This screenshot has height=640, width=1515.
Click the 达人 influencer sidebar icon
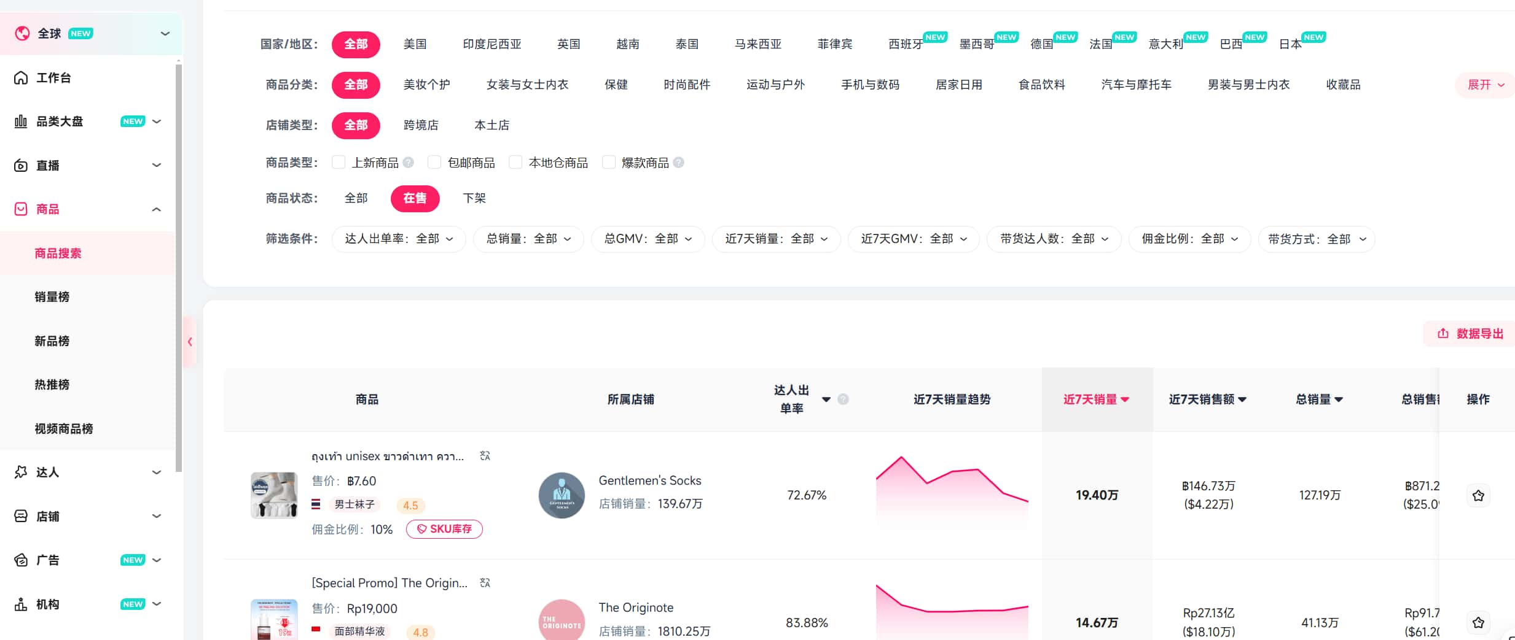[20, 472]
